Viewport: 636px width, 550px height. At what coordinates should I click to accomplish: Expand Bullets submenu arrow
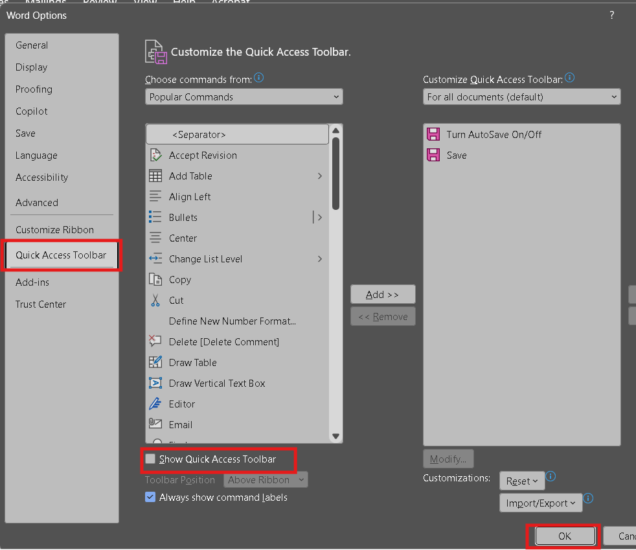[x=320, y=218]
